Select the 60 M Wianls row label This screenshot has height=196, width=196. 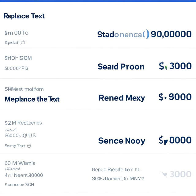[20, 163]
